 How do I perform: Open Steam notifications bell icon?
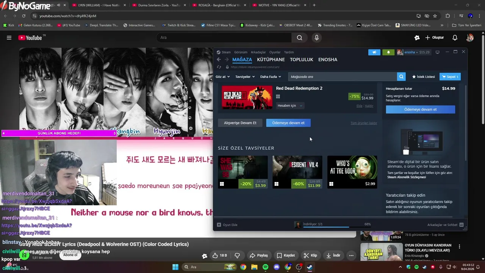[x=388, y=52]
